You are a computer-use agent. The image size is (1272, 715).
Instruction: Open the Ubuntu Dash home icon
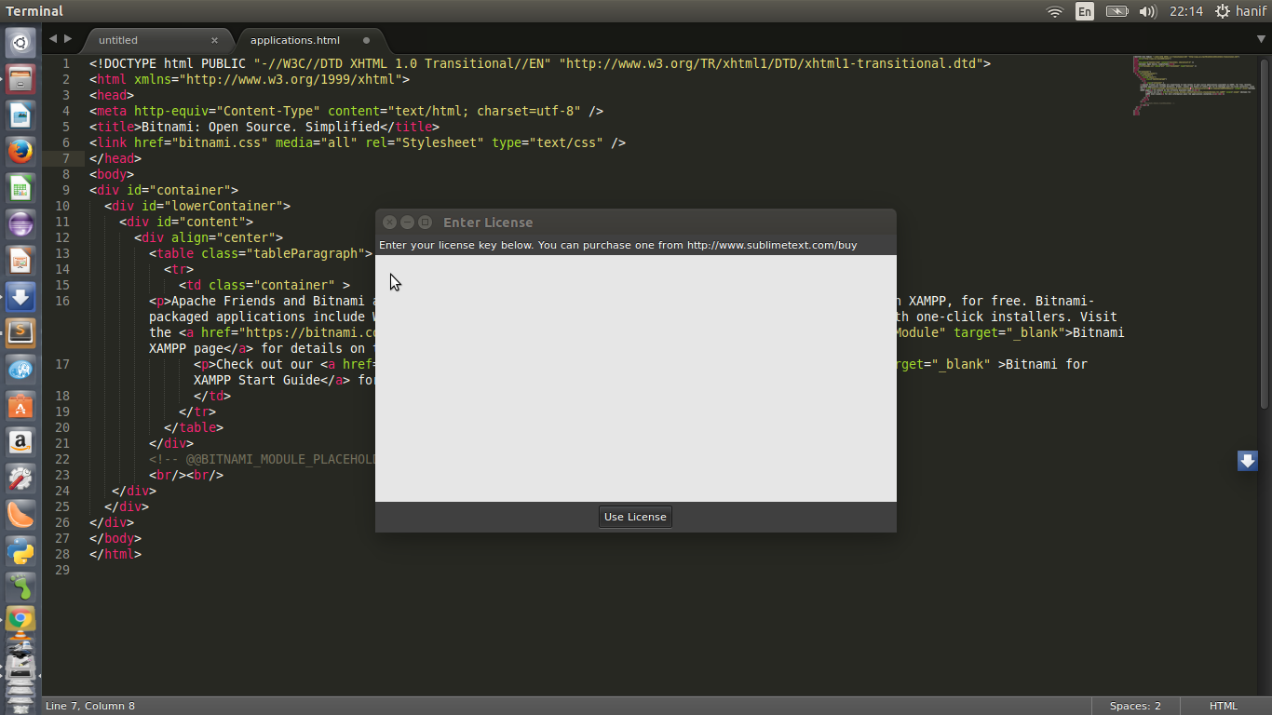(x=20, y=43)
